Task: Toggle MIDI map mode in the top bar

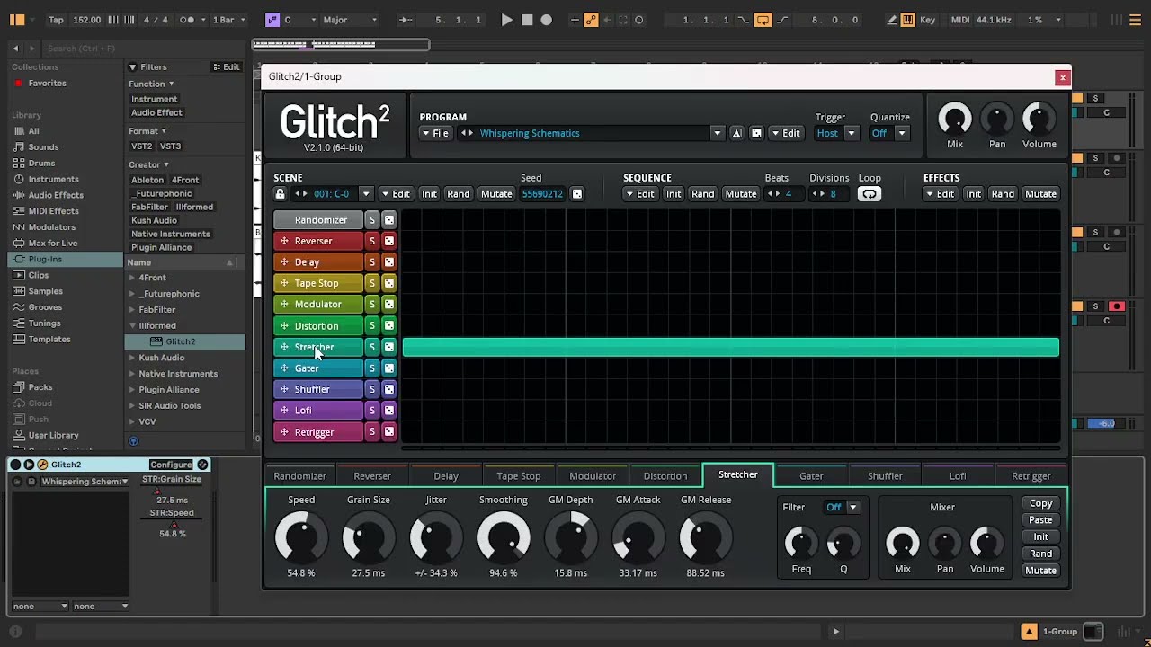Action: [960, 20]
